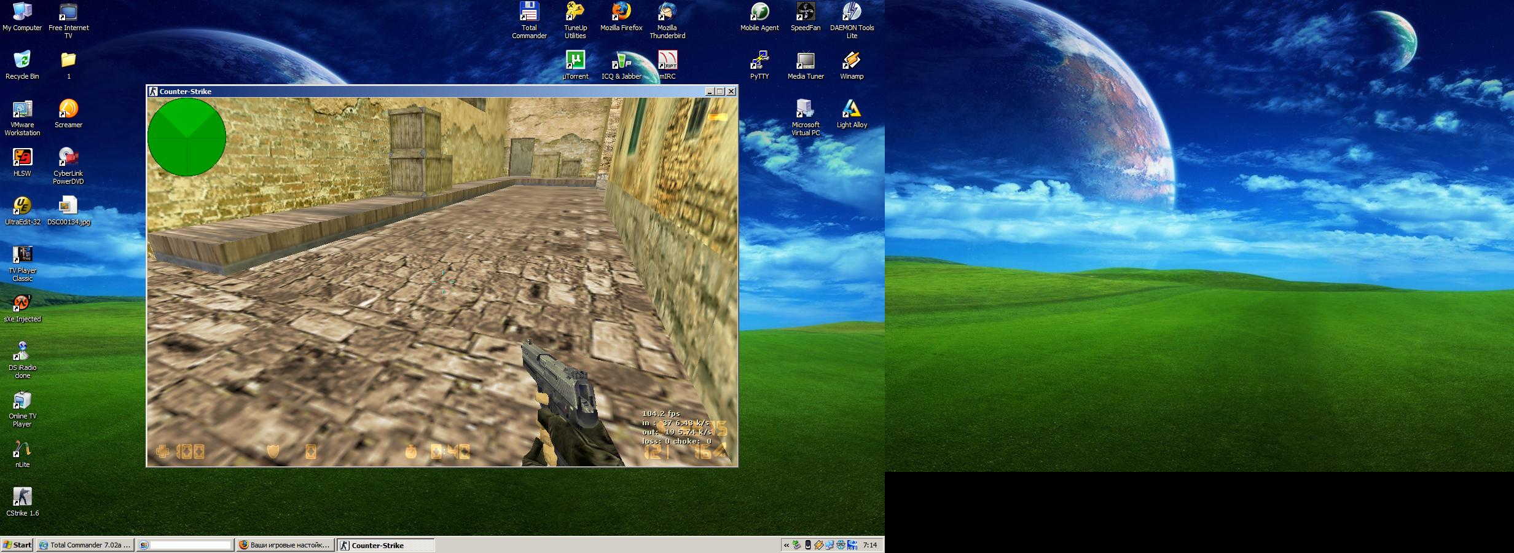
Task: Click the Mozilla Thunderbird icon
Action: click(667, 12)
